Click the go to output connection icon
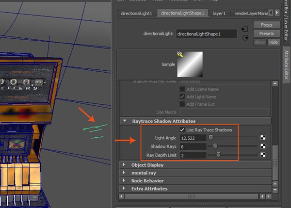The width and height of the screenshot is (291, 208). (245, 38)
